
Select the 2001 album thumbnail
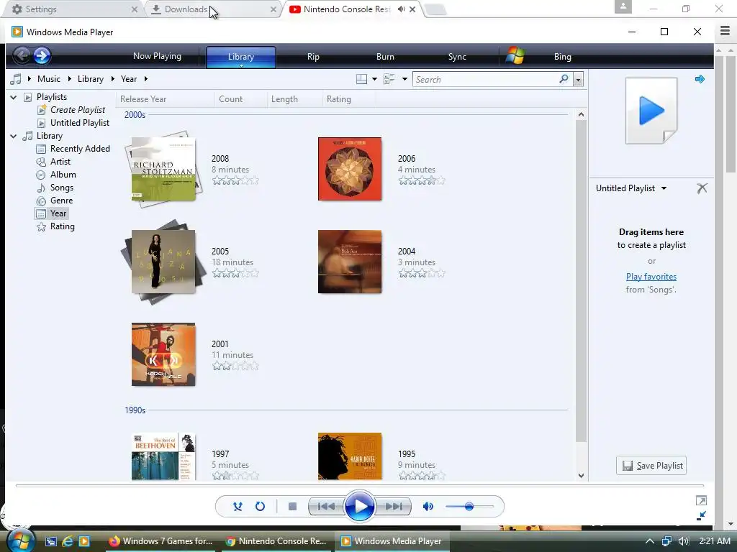pos(163,354)
